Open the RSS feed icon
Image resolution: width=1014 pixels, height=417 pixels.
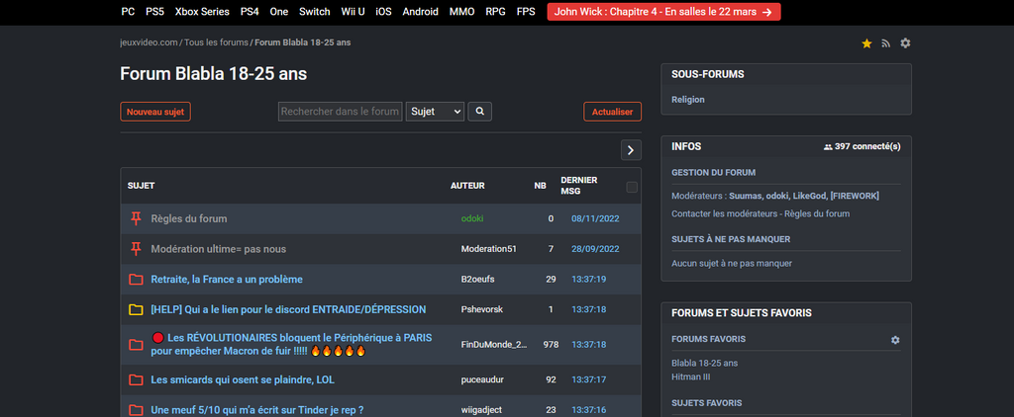coord(886,43)
